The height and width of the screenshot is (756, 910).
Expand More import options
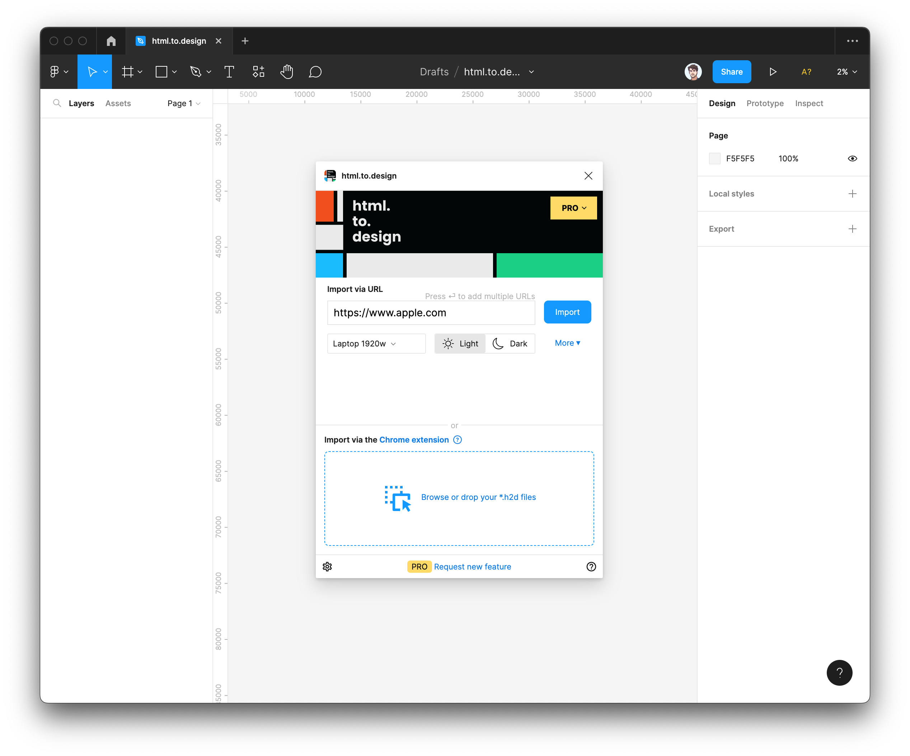pyautogui.click(x=567, y=343)
